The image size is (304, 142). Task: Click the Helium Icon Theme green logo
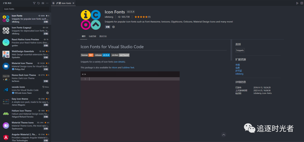pos(6,114)
